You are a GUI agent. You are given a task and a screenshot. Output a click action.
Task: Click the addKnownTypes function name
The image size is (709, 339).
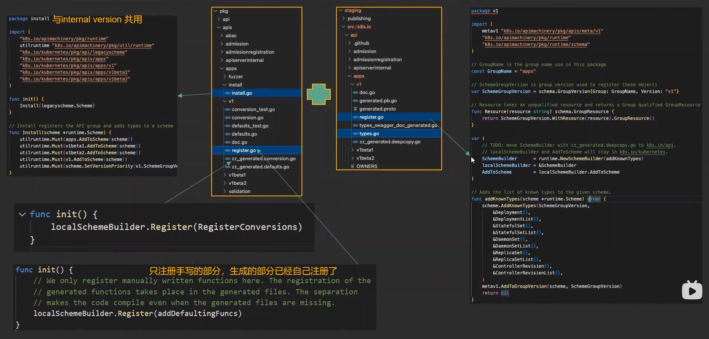(x=502, y=199)
